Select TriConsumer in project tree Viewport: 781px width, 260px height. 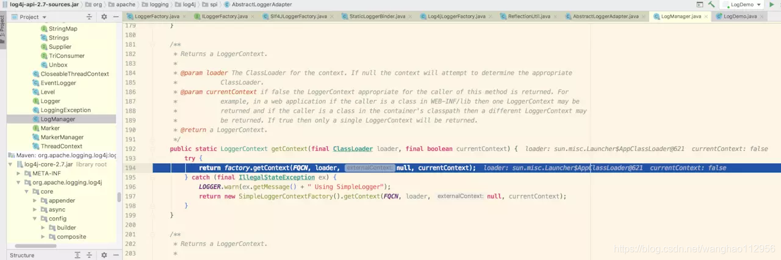click(62, 56)
